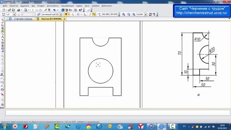Image resolution: width=231 pixels, height=130 pixels.
Task: Click the grid display icon
Action: [78, 14]
